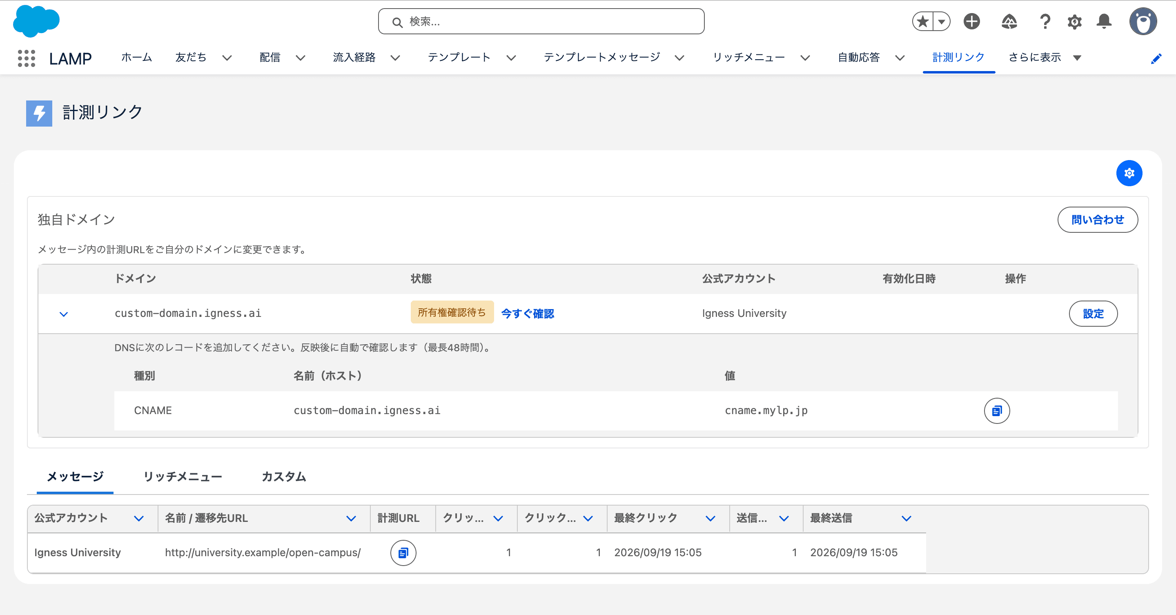This screenshot has width=1176, height=615.
Task: Copy the 計測URL for the open-campus row
Action: pyautogui.click(x=403, y=553)
